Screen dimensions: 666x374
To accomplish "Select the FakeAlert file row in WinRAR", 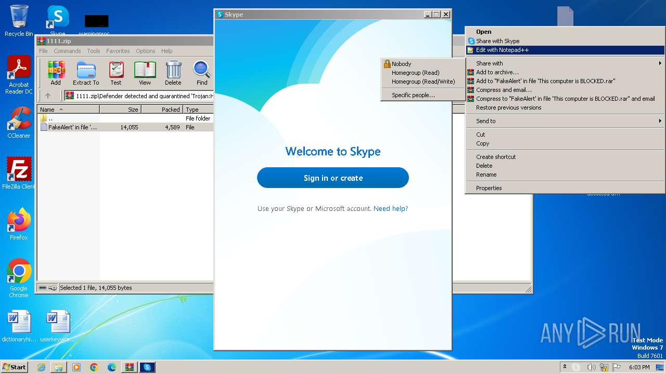I will pyautogui.click(x=125, y=127).
